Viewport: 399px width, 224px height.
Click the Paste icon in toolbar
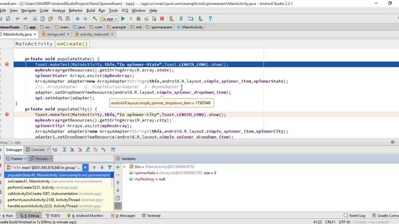coord(50,19)
